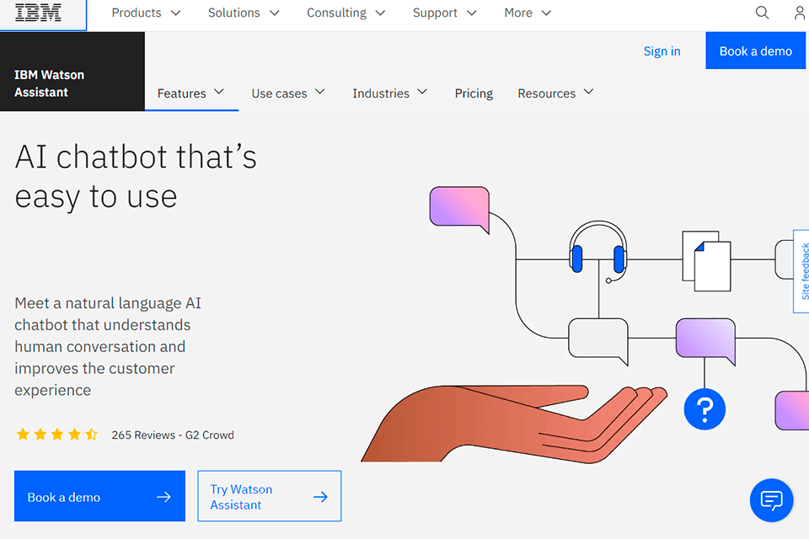Click the documents illustration icon

point(706,261)
